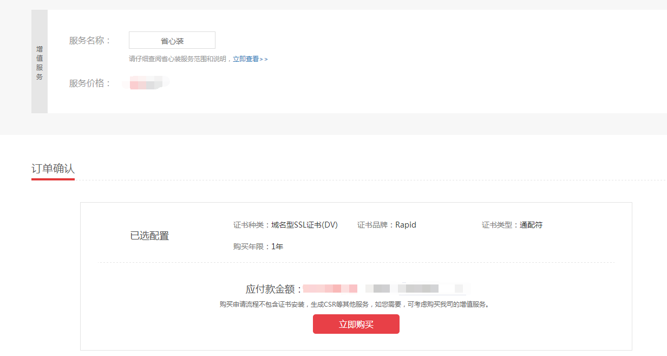
Task: Open the 立即查看 details link
Action: (246, 59)
